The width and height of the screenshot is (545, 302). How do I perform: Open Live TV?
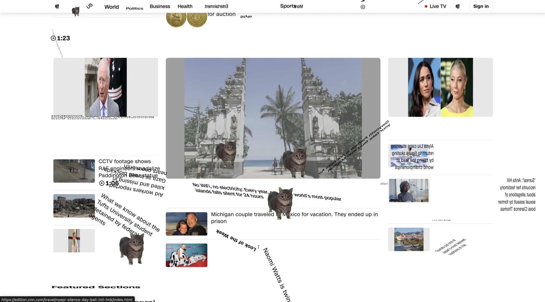coord(438,6)
